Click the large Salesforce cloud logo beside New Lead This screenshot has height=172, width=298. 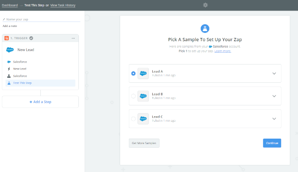click(10, 50)
